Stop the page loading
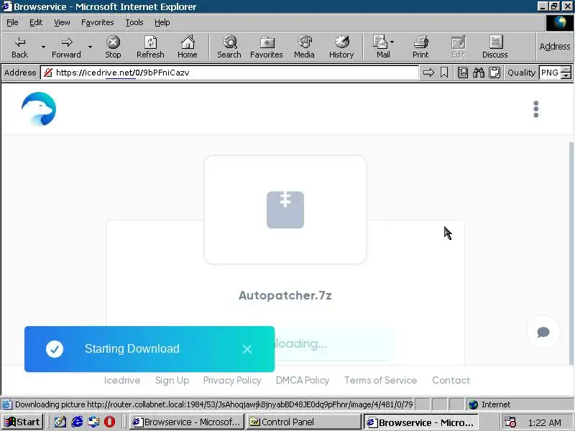This screenshot has width=575, height=431. (113, 47)
